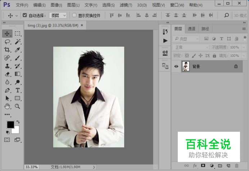This screenshot has height=171, width=249.
Task: Select the Clone Stamp tool
Action: click(x=7, y=66)
